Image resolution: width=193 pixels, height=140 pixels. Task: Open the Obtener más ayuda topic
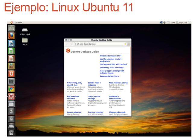tap(117, 112)
